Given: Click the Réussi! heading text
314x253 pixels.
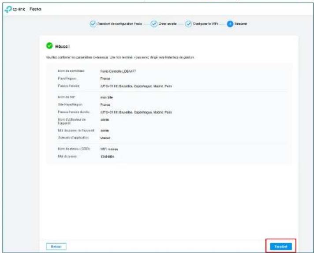Looking at the screenshot, I should click(62, 46).
